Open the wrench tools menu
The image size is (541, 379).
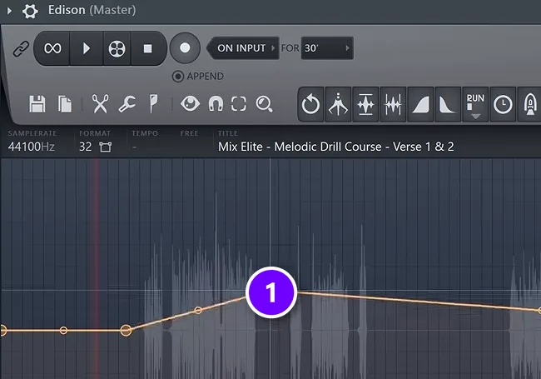click(x=127, y=104)
